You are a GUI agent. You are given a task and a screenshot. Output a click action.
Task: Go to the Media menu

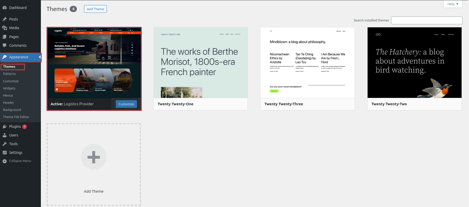coord(20,28)
